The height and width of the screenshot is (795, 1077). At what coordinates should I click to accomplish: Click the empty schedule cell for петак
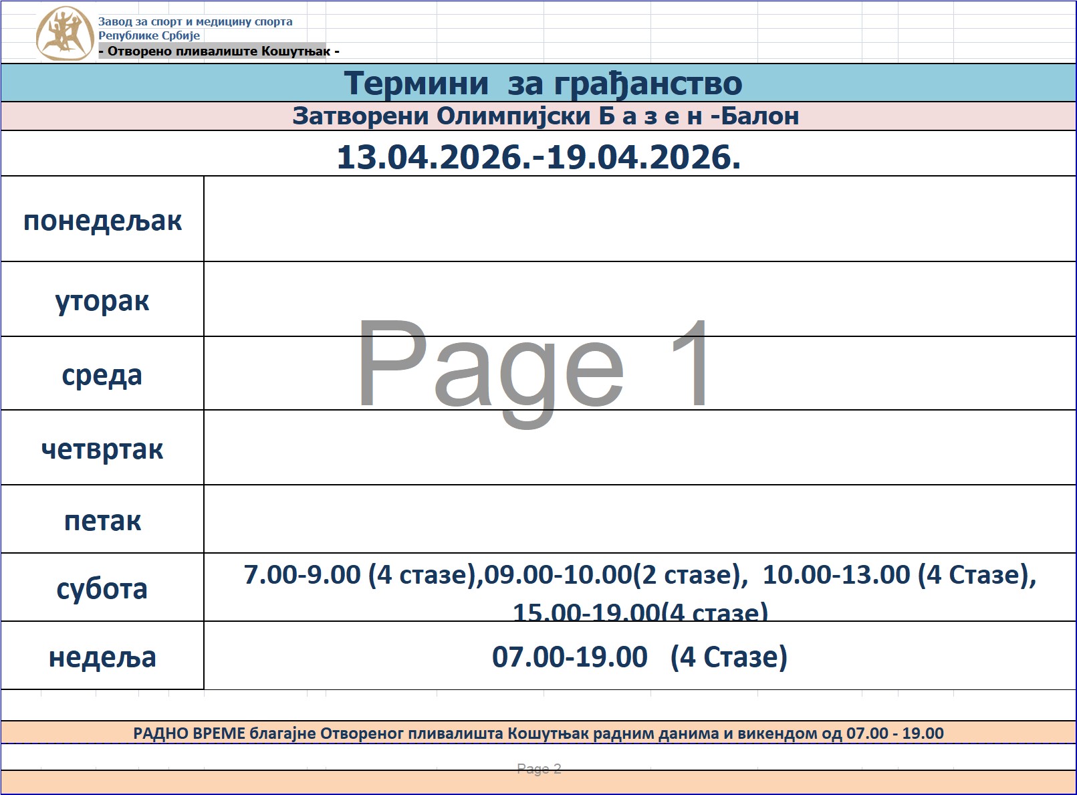coord(639,520)
